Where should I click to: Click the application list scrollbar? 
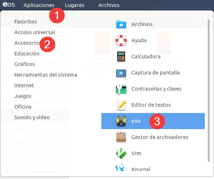(208, 91)
